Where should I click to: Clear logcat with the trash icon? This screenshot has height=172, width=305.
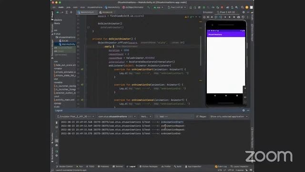[x=56, y=122]
